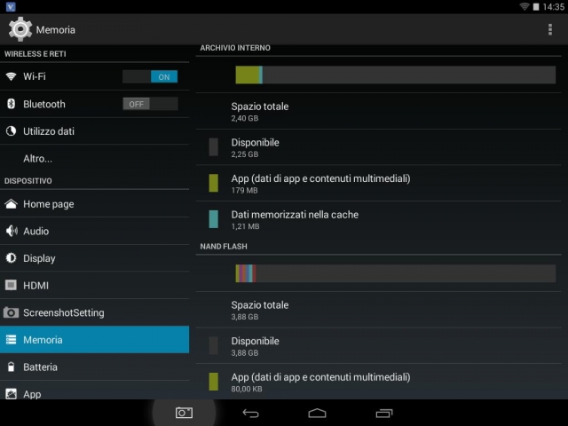The width and height of the screenshot is (568, 426).
Task: Open NAND Flash Disponibile 3,88 GB
Action: pyautogui.click(x=379, y=346)
